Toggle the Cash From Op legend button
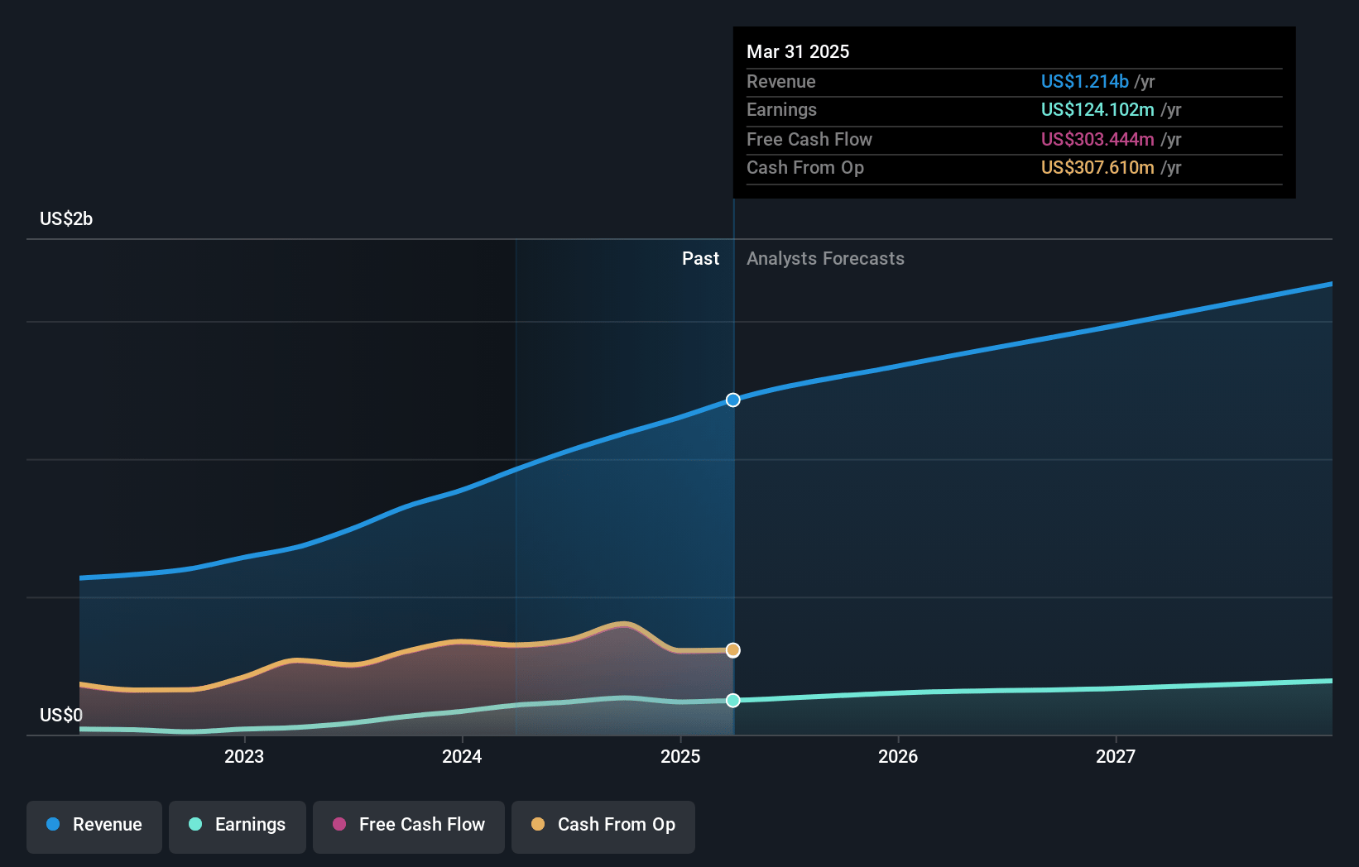Viewport: 1359px width, 867px height. pyautogui.click(x=603, y=826)
